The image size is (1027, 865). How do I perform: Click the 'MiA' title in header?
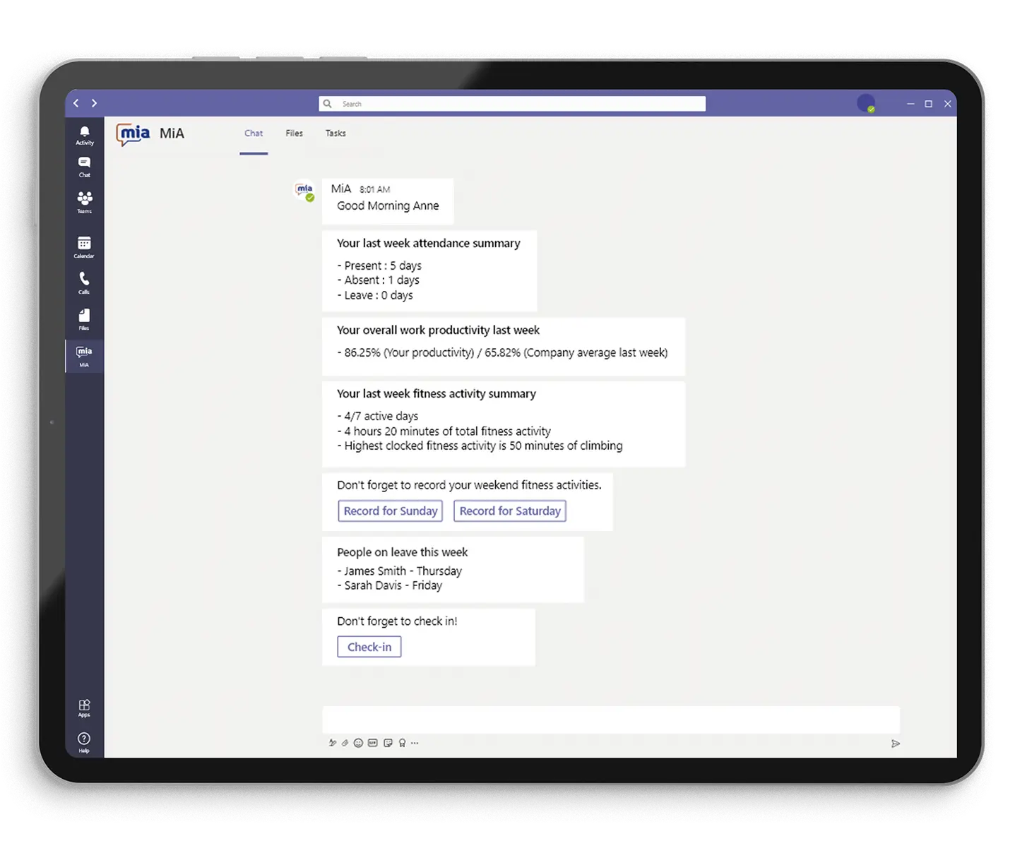tap(172, 133)
